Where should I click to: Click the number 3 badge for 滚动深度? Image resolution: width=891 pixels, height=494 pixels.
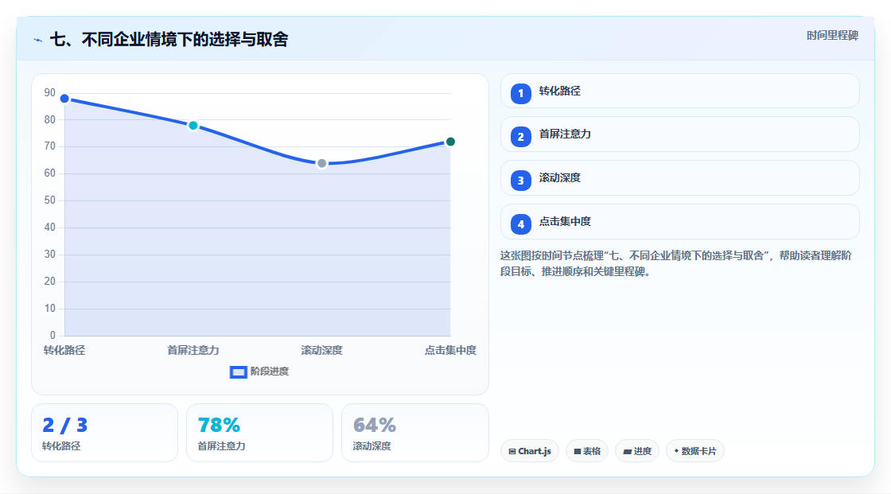click(520, 181)
